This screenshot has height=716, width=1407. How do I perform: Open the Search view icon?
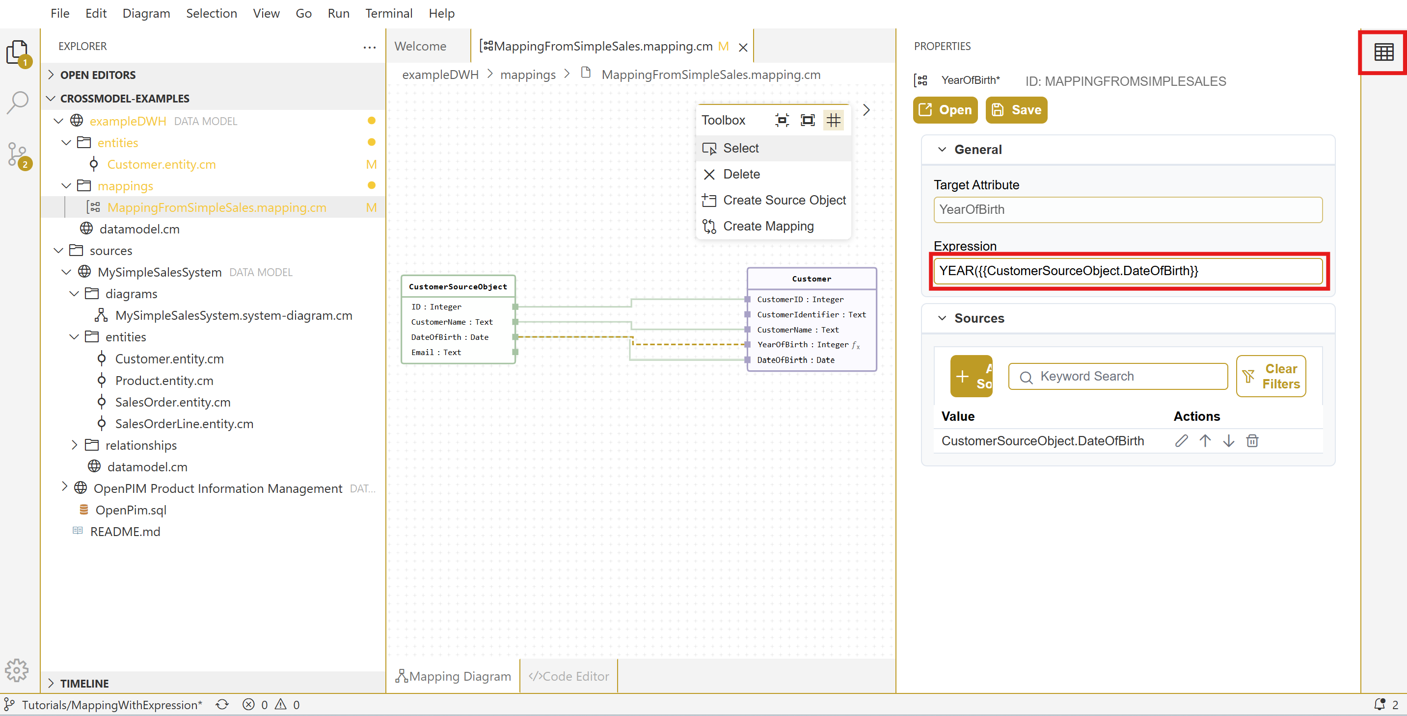point(18,102)
